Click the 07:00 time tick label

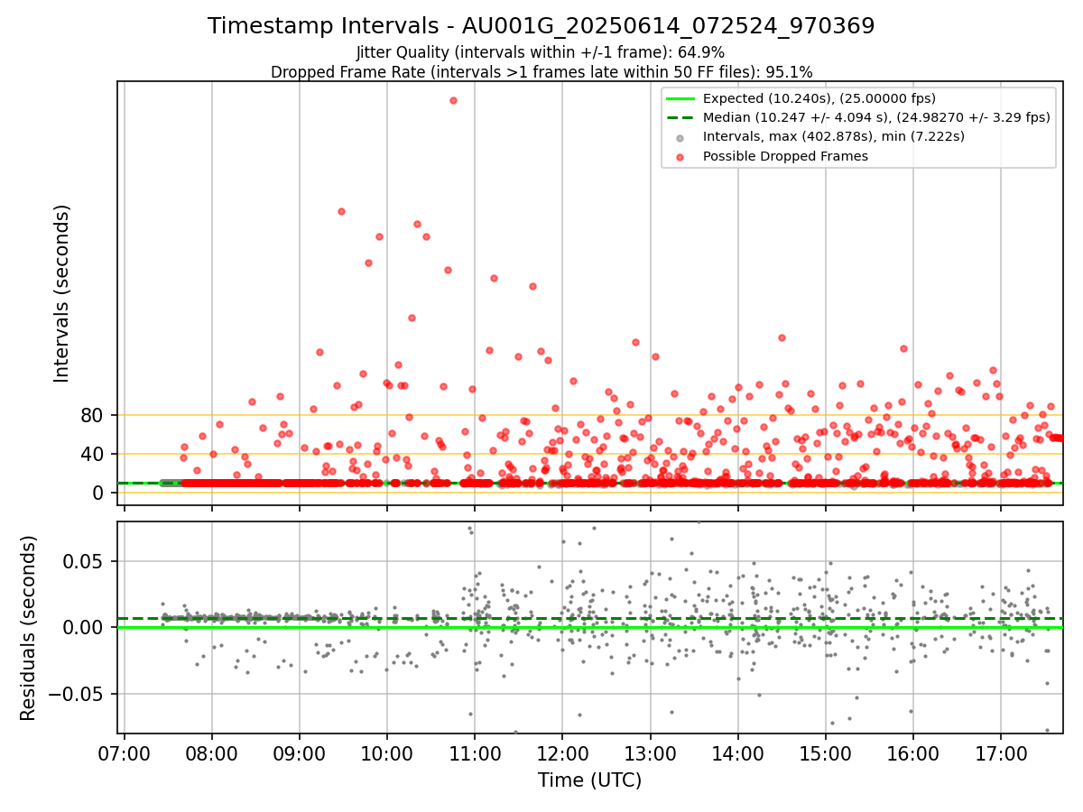[x=125, y=752]
